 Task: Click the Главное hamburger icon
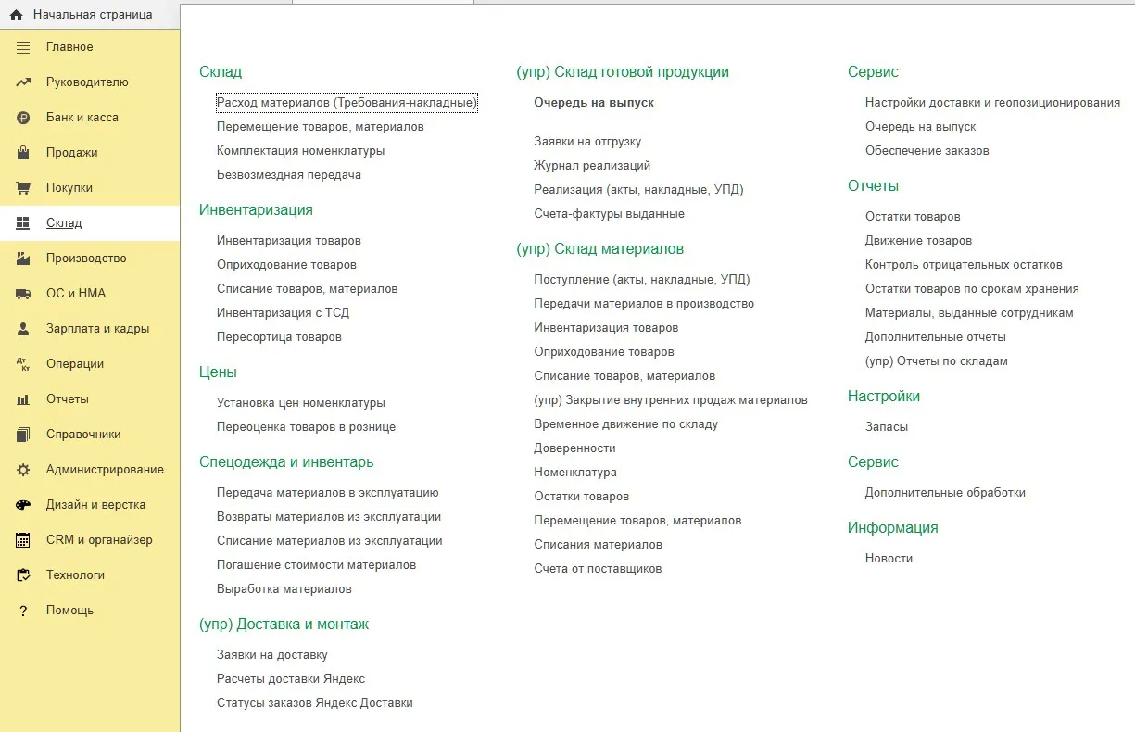[x=24, y=47]
